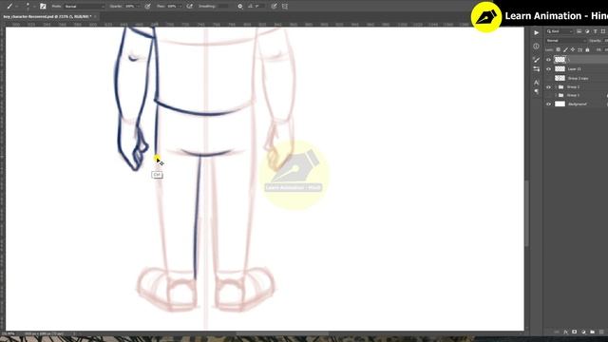
Task: Open the Actions panel play icon
Action: [x=536, y=33]
